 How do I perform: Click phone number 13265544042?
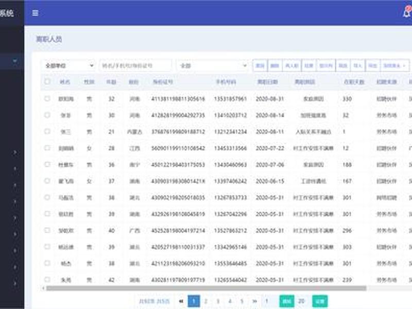[230, 280]
